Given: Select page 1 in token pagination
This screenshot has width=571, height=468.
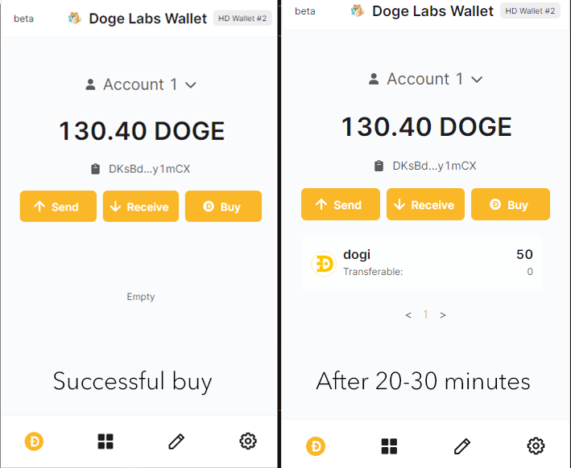Looking at the screenshot, I should tap(426, 315).
